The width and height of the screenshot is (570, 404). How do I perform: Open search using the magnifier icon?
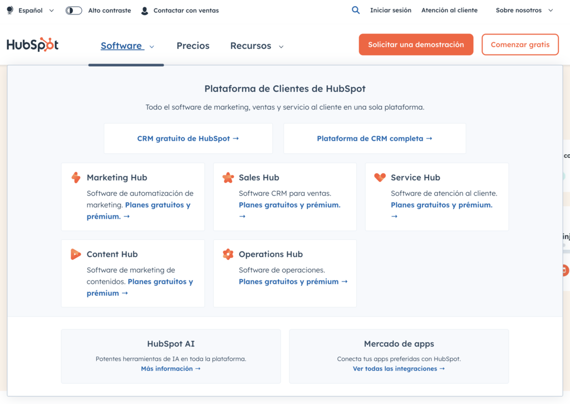pos(356,10)
